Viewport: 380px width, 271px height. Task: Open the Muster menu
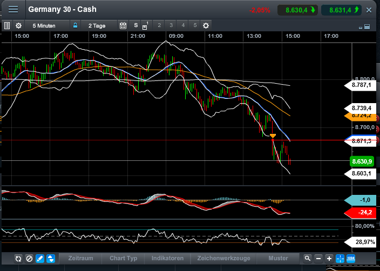tap(278, 258)
